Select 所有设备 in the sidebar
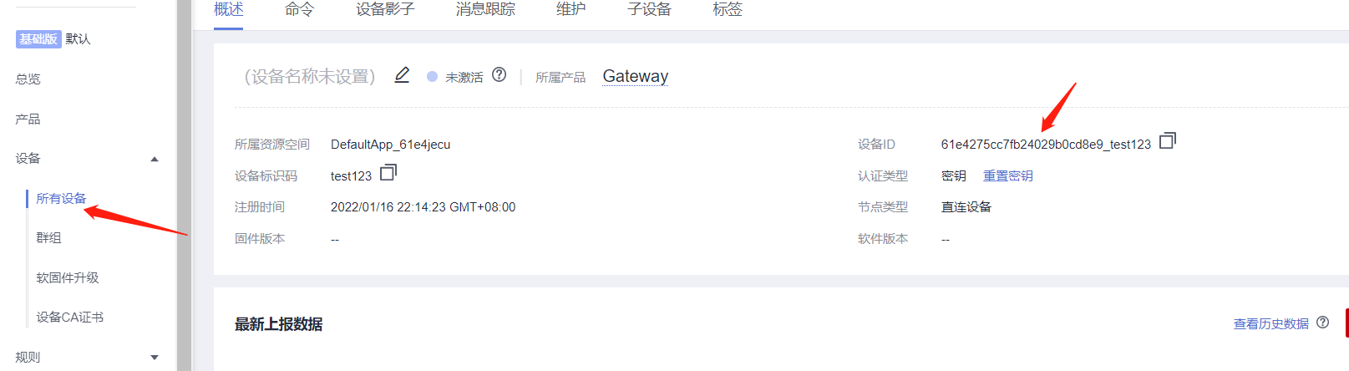 pos(61,198)
